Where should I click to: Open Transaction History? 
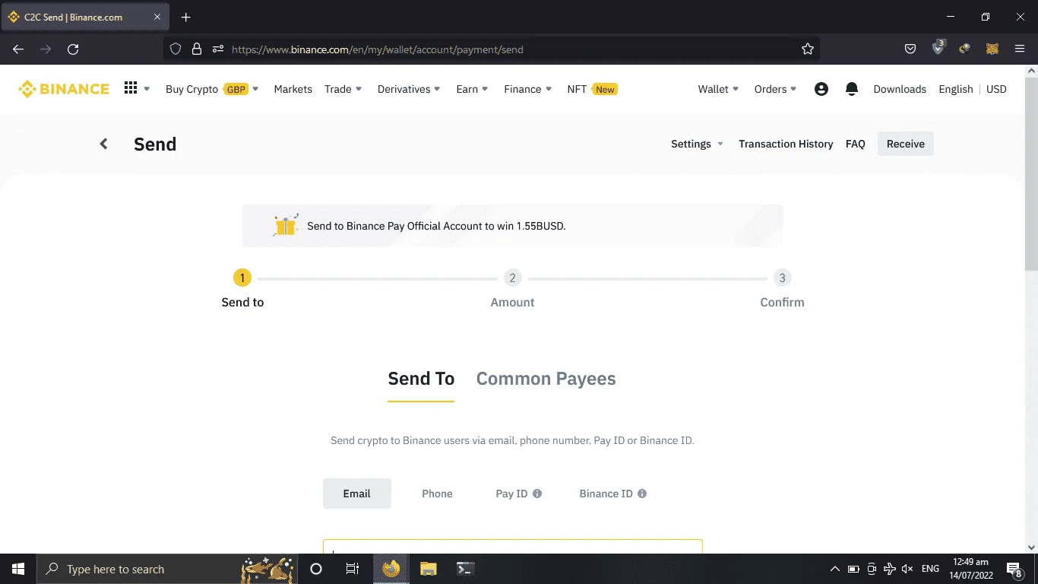pyautogui.click(x=786, y=144)
